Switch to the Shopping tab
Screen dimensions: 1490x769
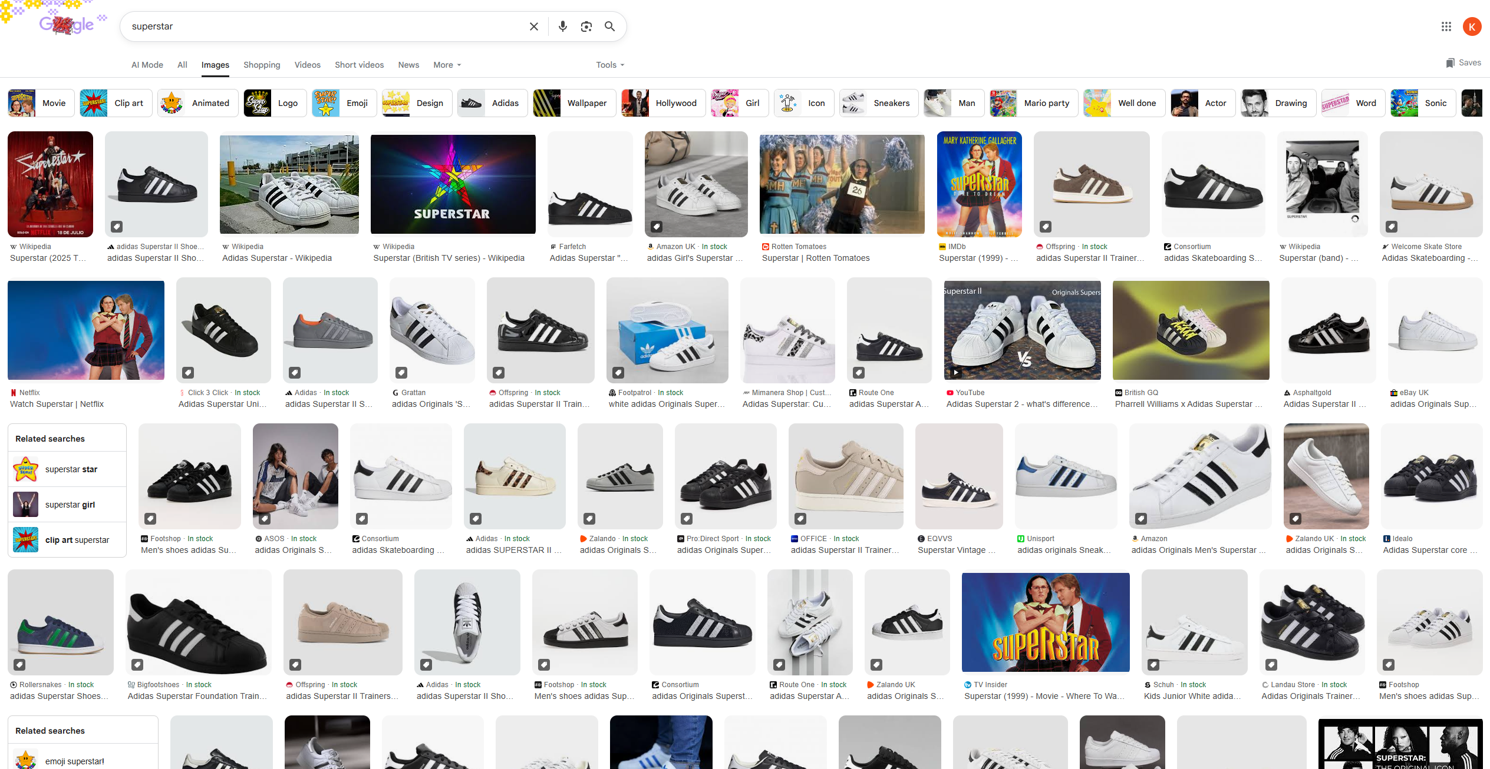pos(262,65)
